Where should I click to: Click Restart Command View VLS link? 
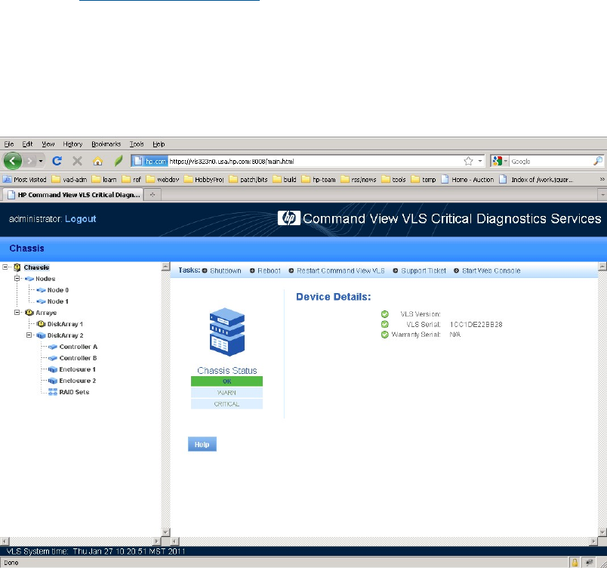340,270
